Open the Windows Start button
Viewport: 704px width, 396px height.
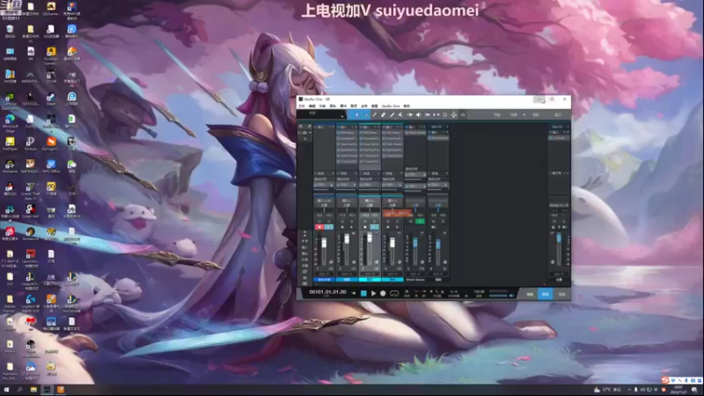click(6, 390)
